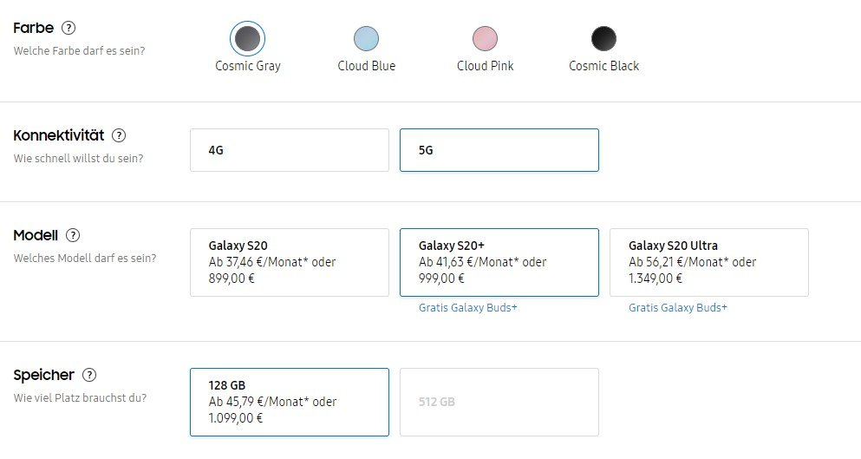
Task: Pick the Cloud Pink color swatch
Action: pyautogui.click(x=485, y=38)
